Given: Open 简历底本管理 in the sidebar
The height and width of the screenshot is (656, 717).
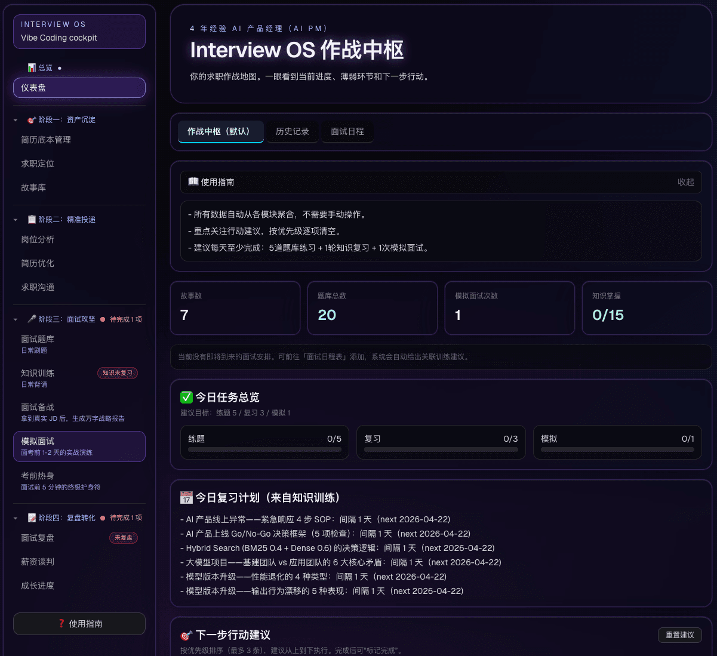Looking at the screenshot, I should tap(79, 140).
